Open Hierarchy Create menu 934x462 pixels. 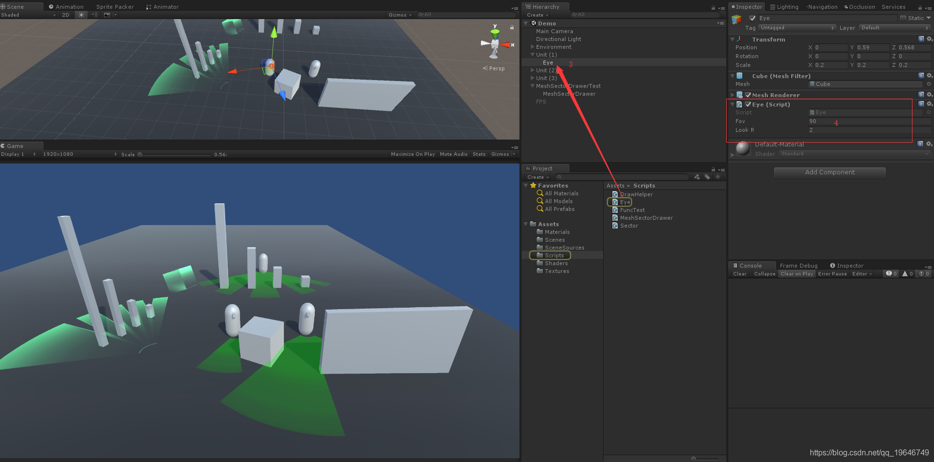[537, 15]
